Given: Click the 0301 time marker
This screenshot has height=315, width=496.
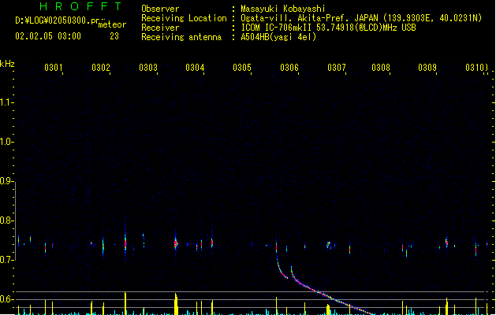Looking at the screenshot, I should (53, 68).
